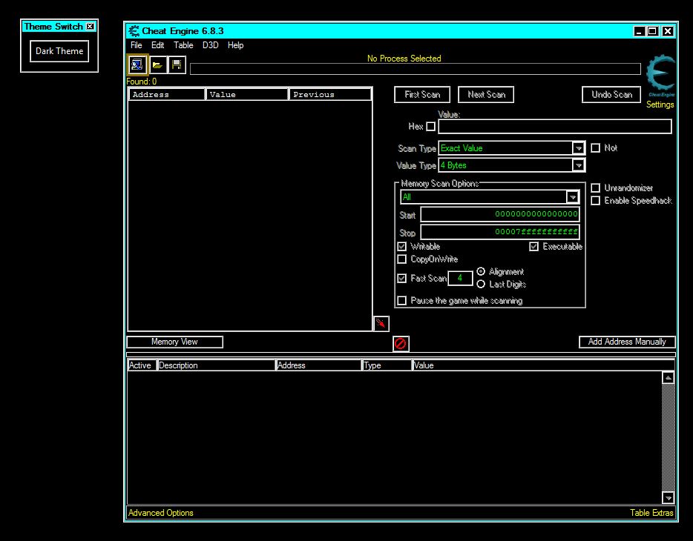693x541 pixels.
Task: Open Table Extras
Action: click(x=651, y=513)
